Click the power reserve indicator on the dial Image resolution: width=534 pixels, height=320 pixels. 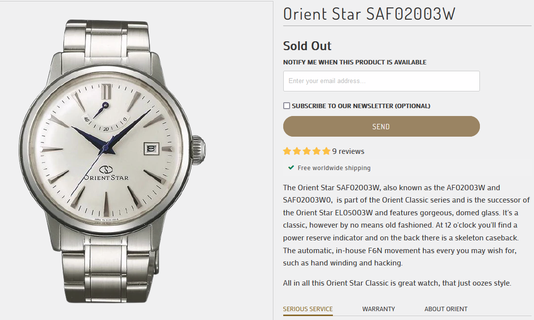(x=105, y=116)
